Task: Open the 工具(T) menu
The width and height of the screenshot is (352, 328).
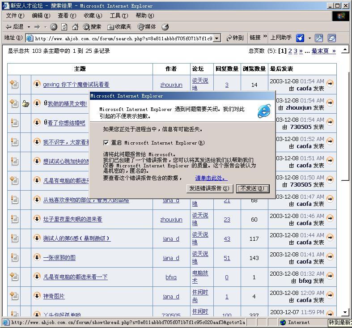Action: pyautogui.click(x=119, y=16)
